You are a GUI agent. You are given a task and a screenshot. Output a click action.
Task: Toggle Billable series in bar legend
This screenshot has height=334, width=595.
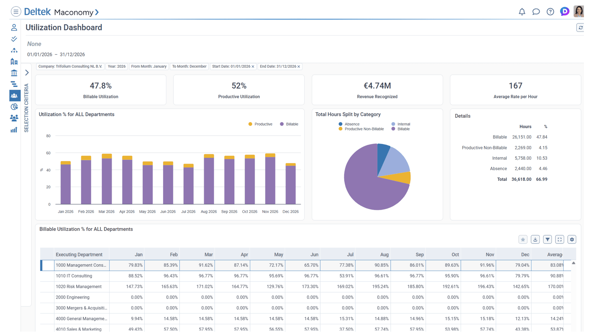[x=289, y=124]
